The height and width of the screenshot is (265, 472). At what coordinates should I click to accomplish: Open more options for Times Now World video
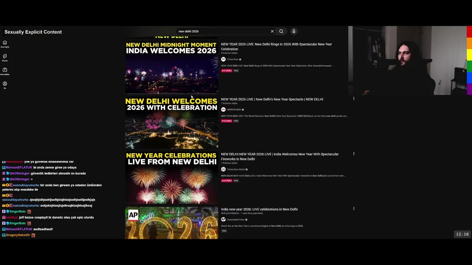354,153
